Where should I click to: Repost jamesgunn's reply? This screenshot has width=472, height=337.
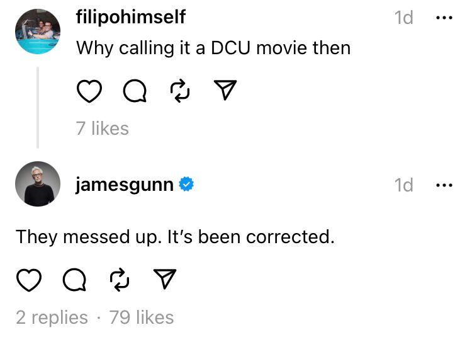pyautogui.click(x=120, y=280)
